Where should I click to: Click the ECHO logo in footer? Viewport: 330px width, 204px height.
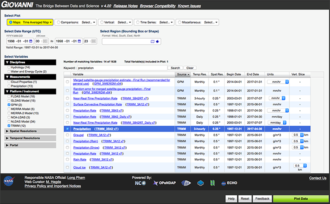[229, 183]
